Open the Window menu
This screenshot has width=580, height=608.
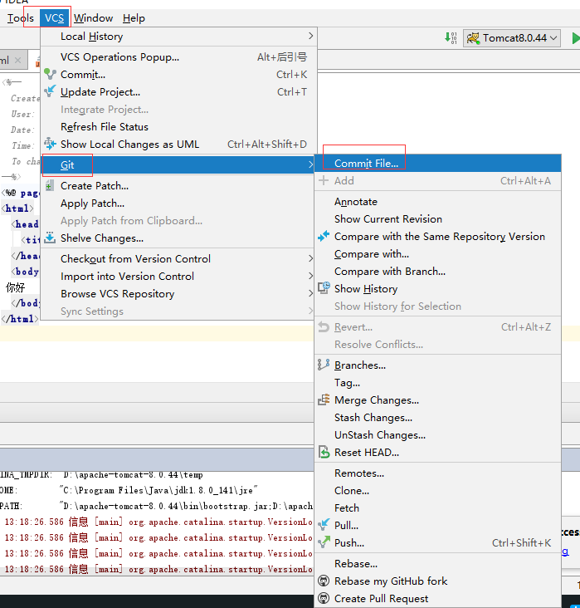tap(93, 17)
